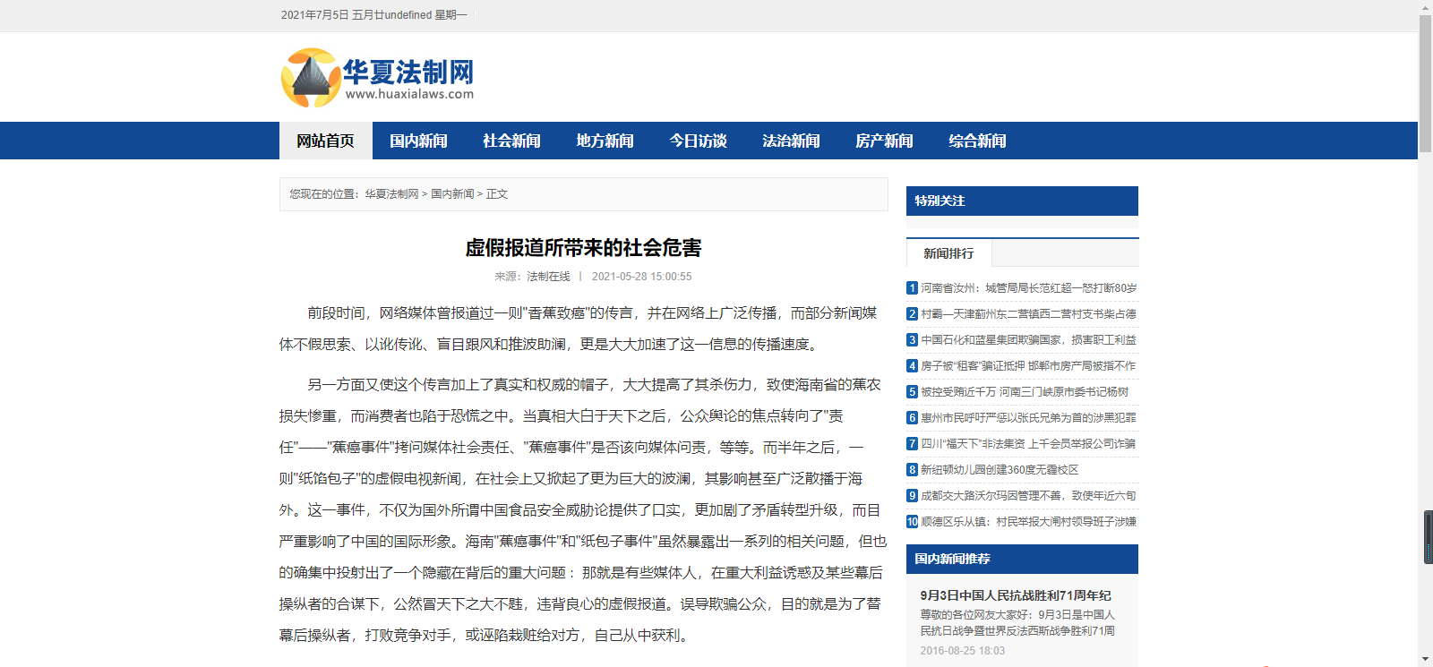
Task: Open ranked news 村霸—天津蓟州东二营镇
Action: pos(1028,314)
